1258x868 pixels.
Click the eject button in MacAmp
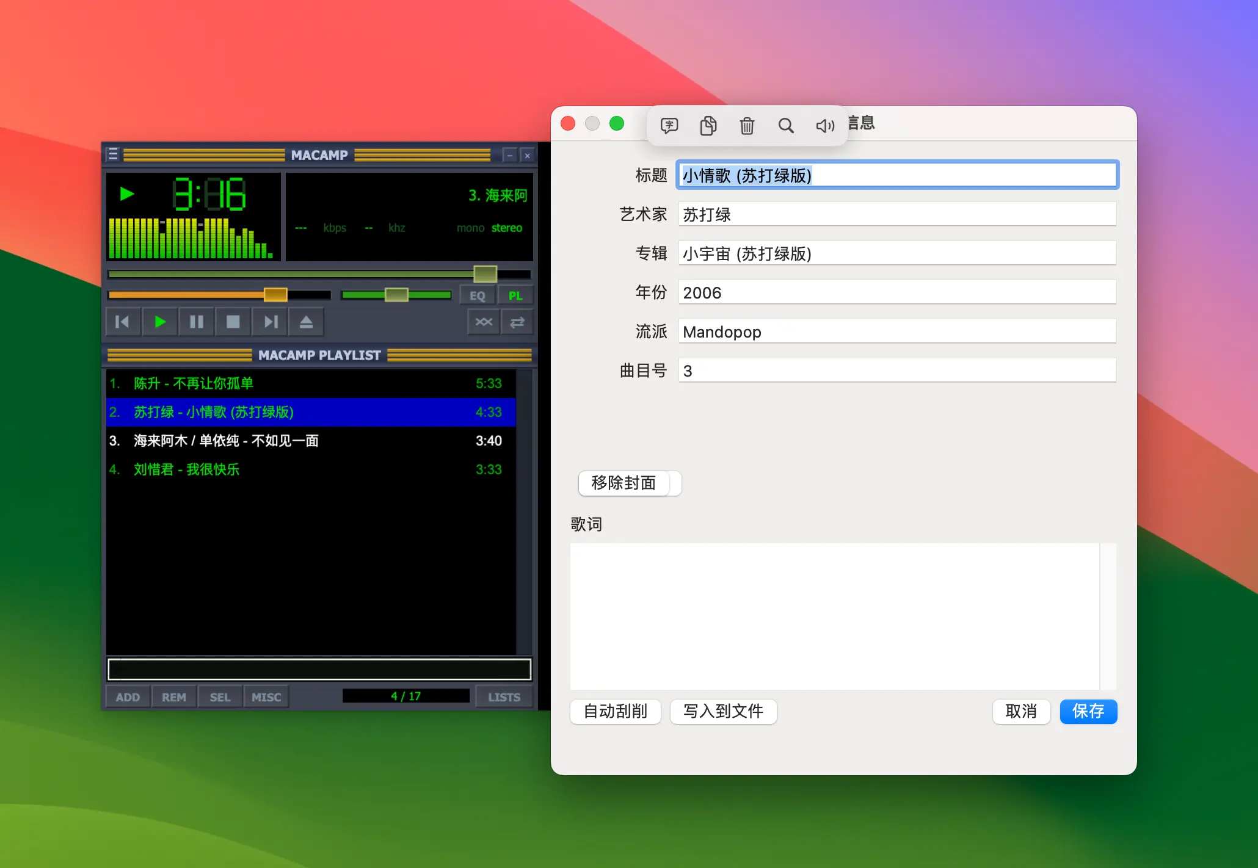tap(306, 322)
